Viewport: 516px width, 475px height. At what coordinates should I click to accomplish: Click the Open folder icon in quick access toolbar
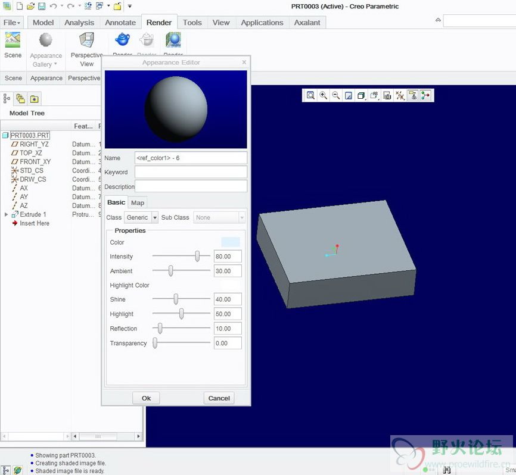point(30,7)
